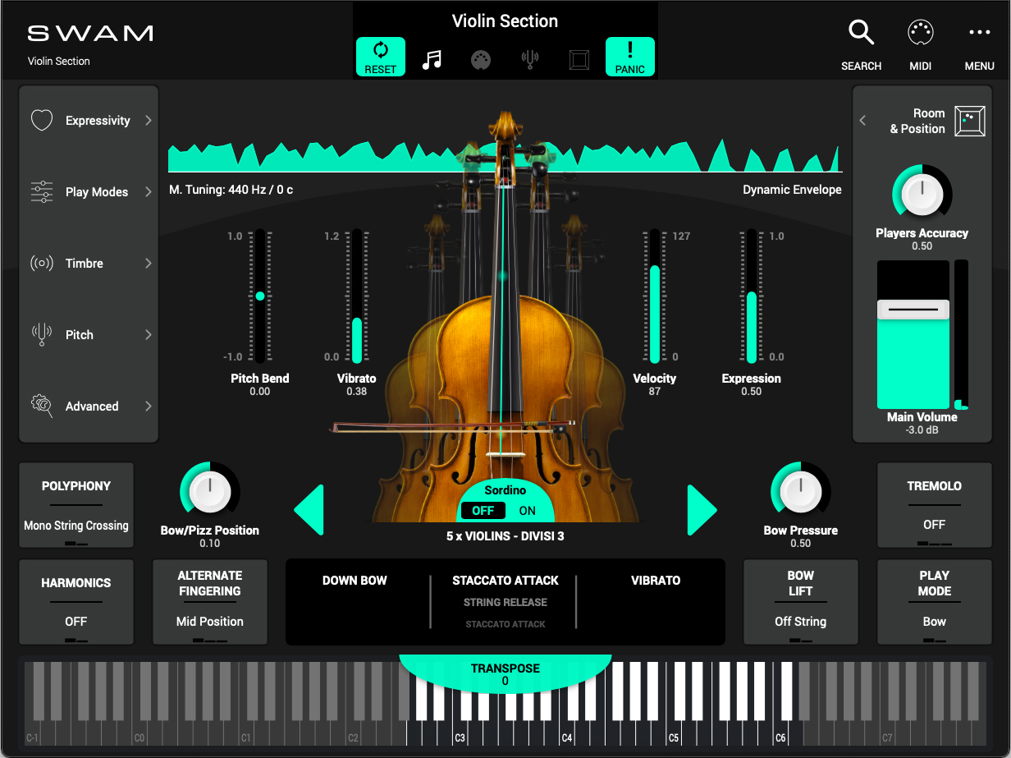1011x758 pixels.
Task: Toggle the TREMOLO button
Action: [x=934, y=505]
